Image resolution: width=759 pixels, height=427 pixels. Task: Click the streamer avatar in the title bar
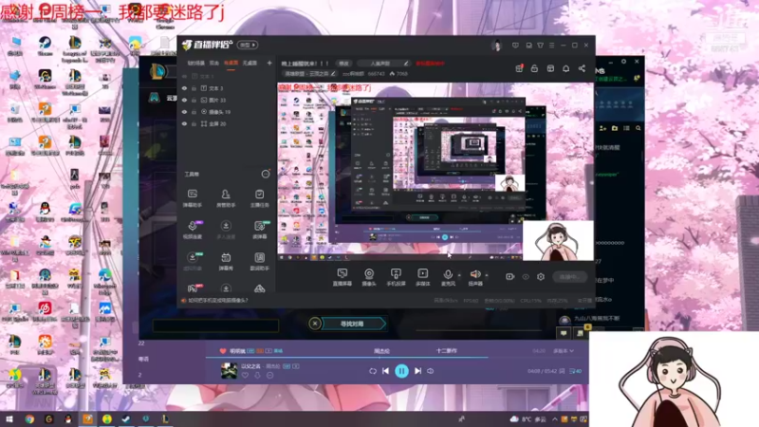[496, 46]
